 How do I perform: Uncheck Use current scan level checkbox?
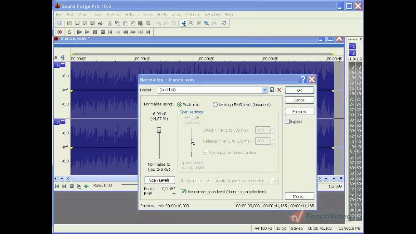pyautogui.click(x=183, y=192)
